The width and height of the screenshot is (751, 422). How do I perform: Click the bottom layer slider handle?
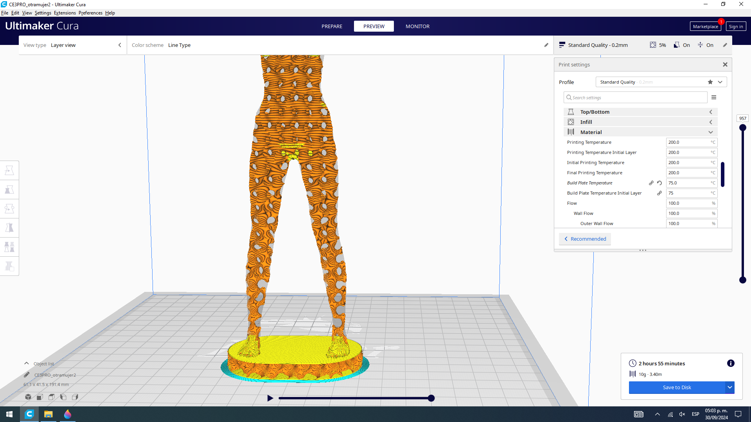click(x=743, y=280)
